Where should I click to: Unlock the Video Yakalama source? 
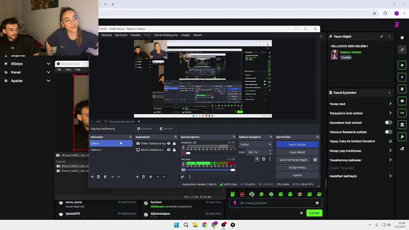click(174, 143)
